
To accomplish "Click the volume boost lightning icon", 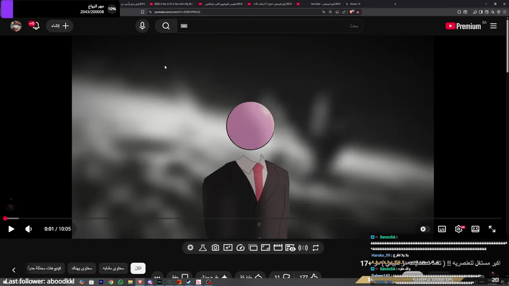I will click(303, 247).
